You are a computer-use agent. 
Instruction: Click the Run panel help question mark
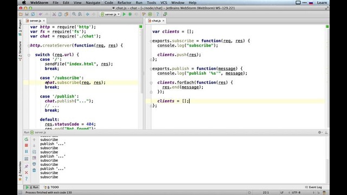27,178
